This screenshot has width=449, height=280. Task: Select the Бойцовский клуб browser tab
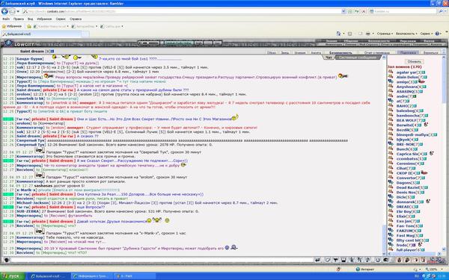point(41,34)
